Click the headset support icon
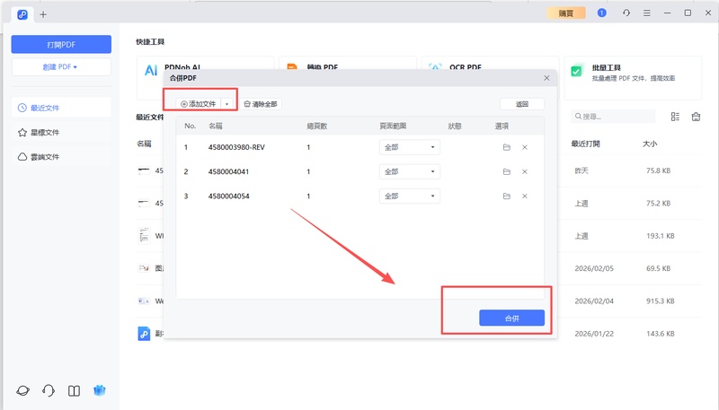 pyautogui.click(x=49, y=390)
